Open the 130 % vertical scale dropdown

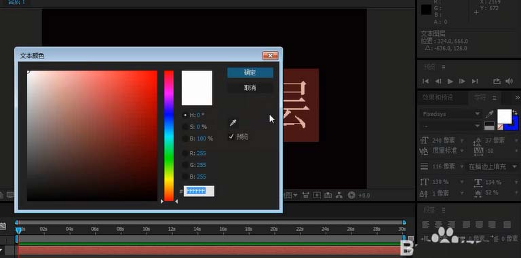[462, 182]
